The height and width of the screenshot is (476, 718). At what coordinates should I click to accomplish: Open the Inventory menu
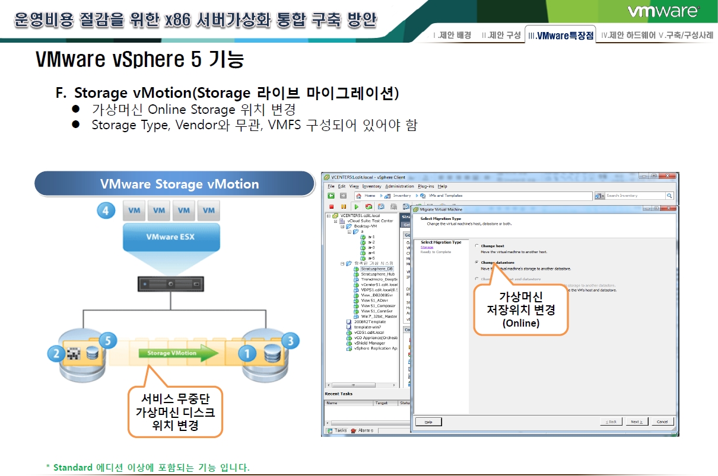[372, 186]
